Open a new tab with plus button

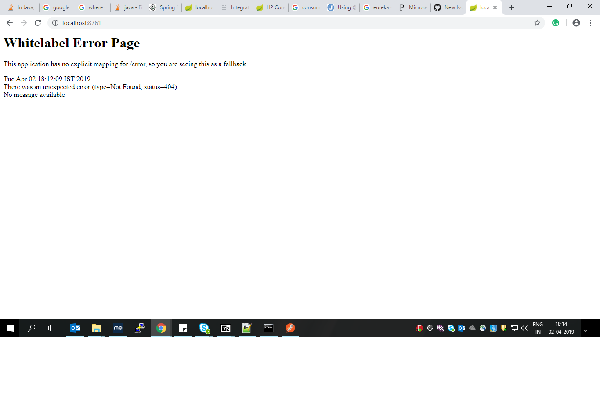click(x=512, y=7)
